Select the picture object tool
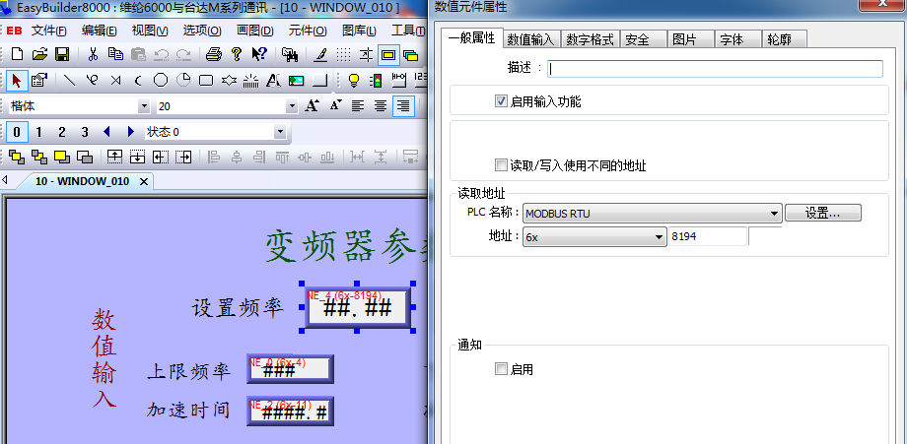 point(298,80)
